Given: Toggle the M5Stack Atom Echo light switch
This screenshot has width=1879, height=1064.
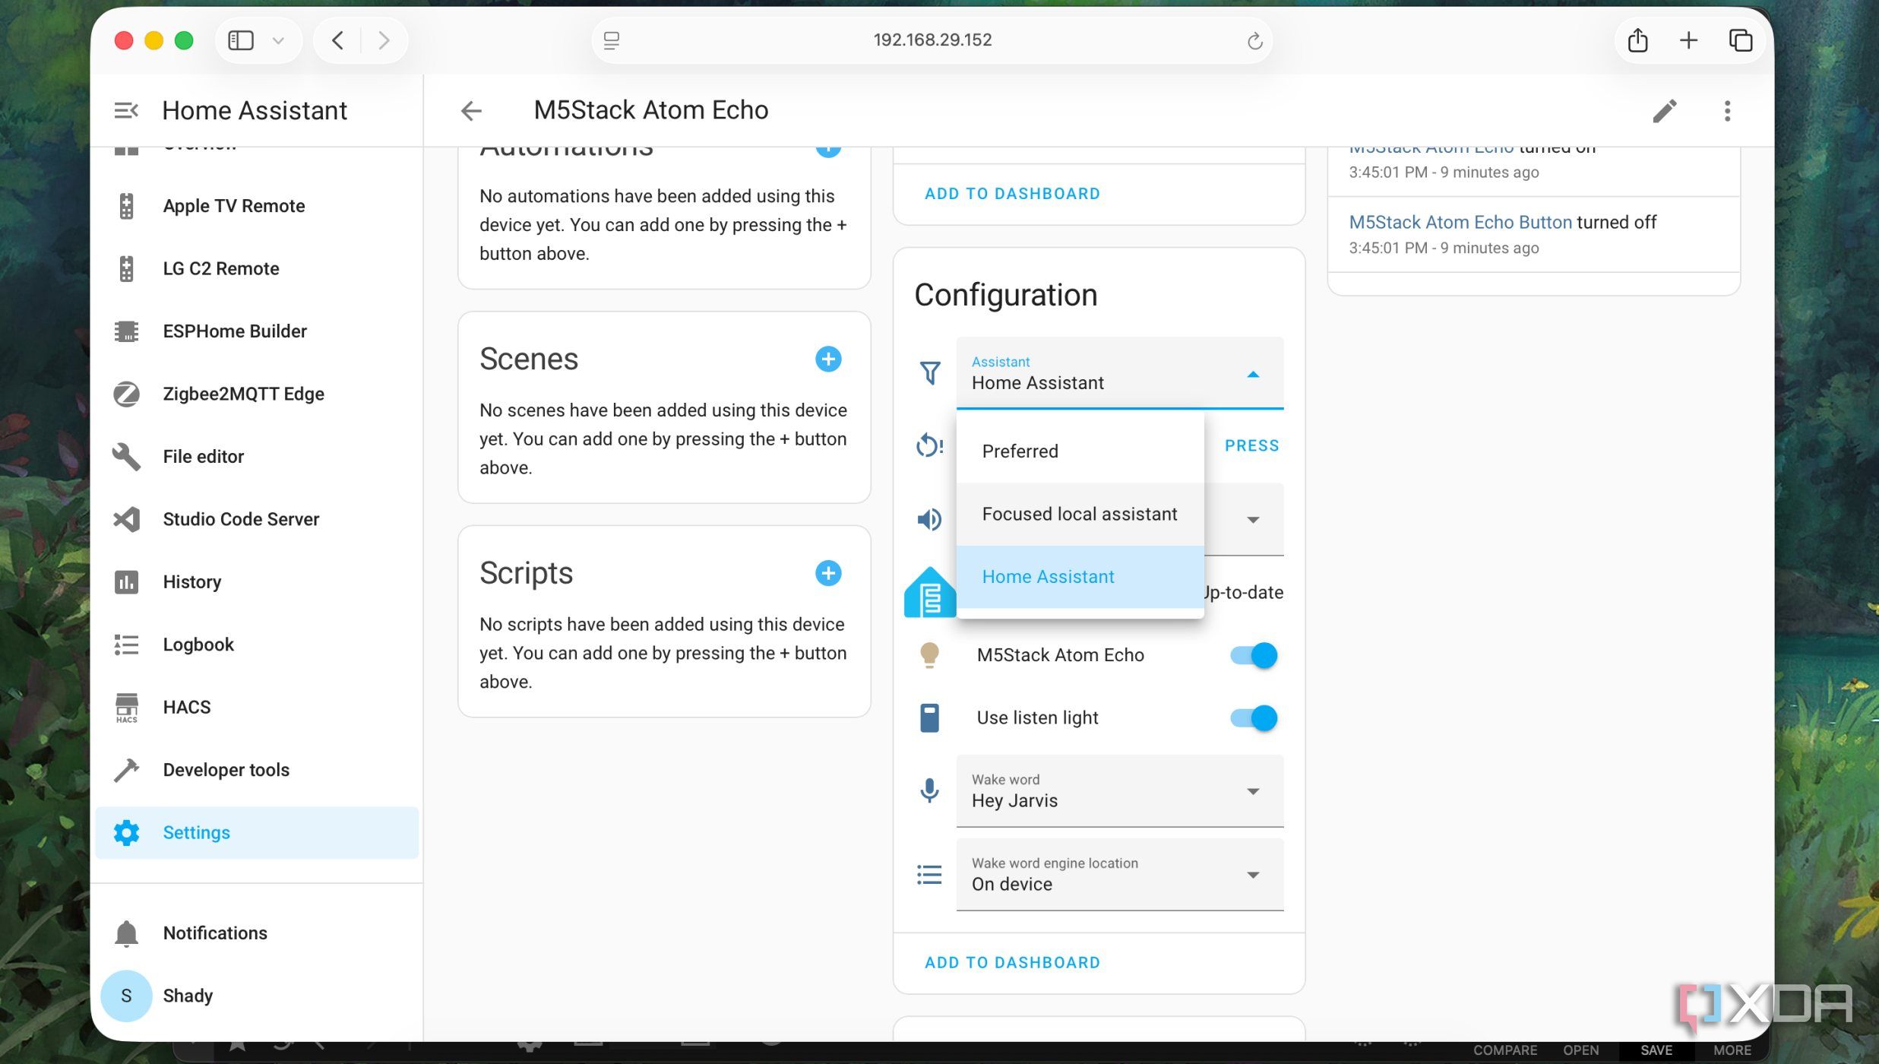Looking at the screenshot, I should (1254, 655).
